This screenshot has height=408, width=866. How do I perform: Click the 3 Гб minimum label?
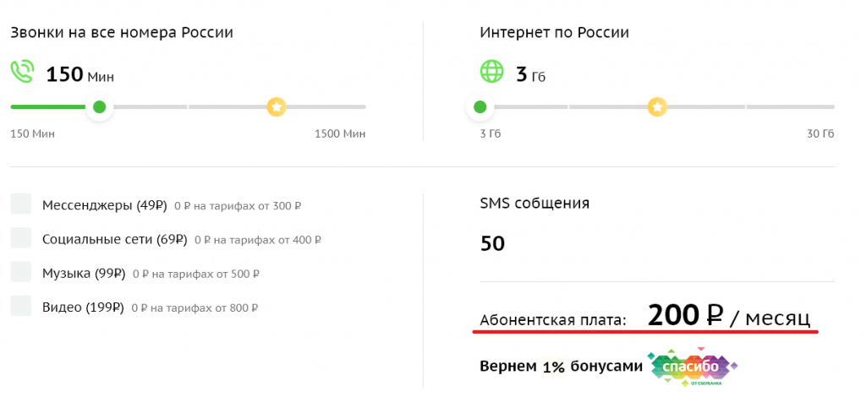tap(491, 134)
